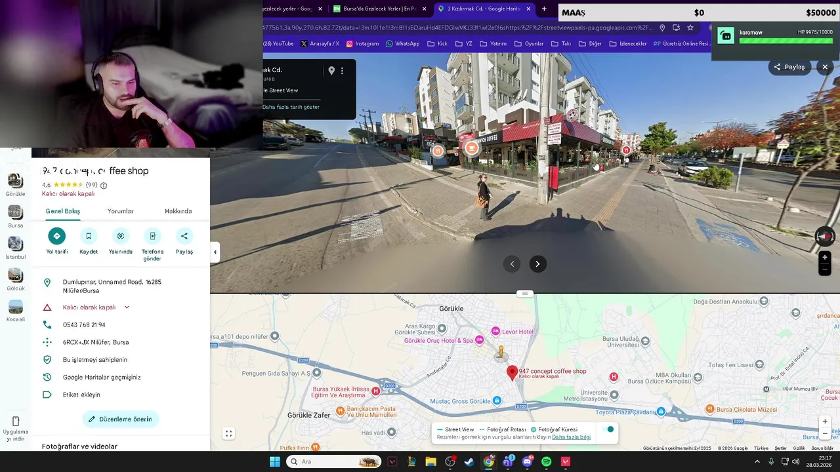
Task: Go to previous Street View image arrow
Action: point(512,264)
